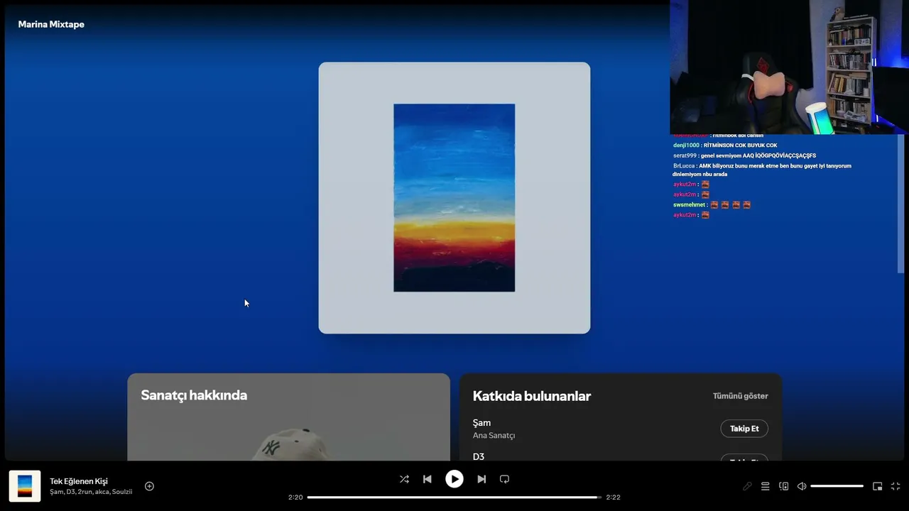Toggle shuffle in the player bar
The height and width of the screenshot is (511, 909).
pyautogui.click(x=404, y=479)
